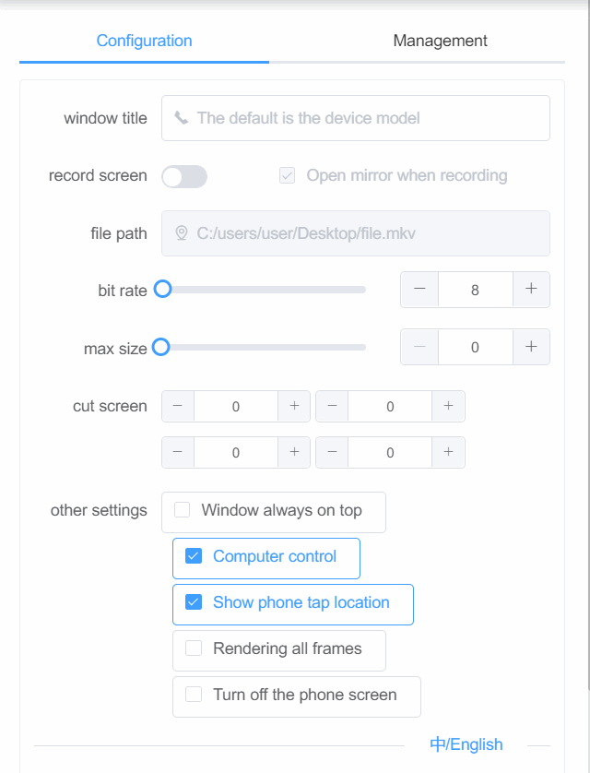Click the pen icon in window title field
The height and width of the screenshot is (773, 590).
tap(182, 117)
